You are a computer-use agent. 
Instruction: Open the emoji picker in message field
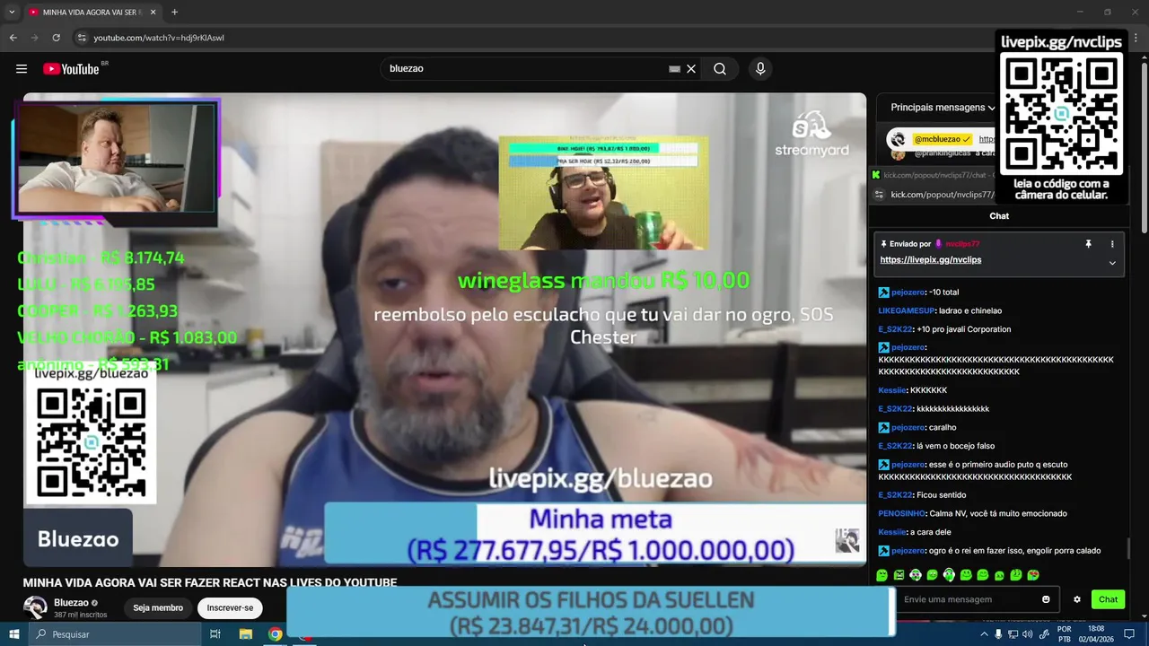(1046, 599)
